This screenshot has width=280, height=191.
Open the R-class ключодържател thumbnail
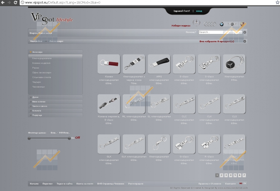(x=209, y=144)
